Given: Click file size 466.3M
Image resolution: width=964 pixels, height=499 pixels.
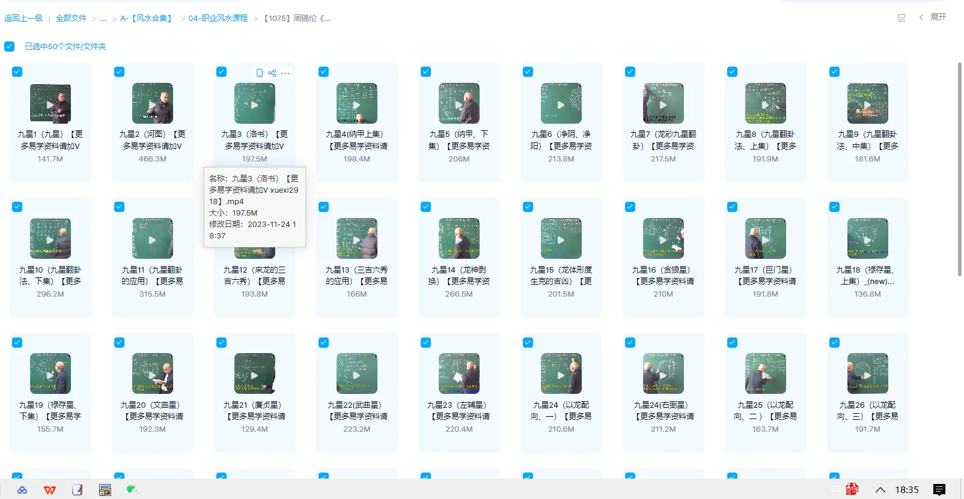Looking at the screenshot, I should point(153,159).
